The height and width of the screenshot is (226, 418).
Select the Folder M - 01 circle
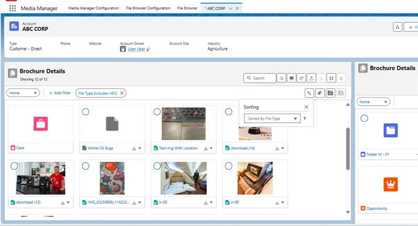pyautogui.click(x=364, y=118)
